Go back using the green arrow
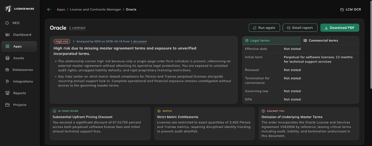The width and height of the screenshot is (372, 146). [49, 9]
